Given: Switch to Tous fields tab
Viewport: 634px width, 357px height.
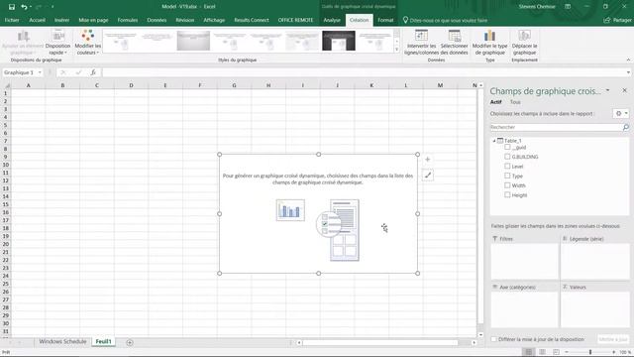Looking at the screenshot, I should 515,102.
